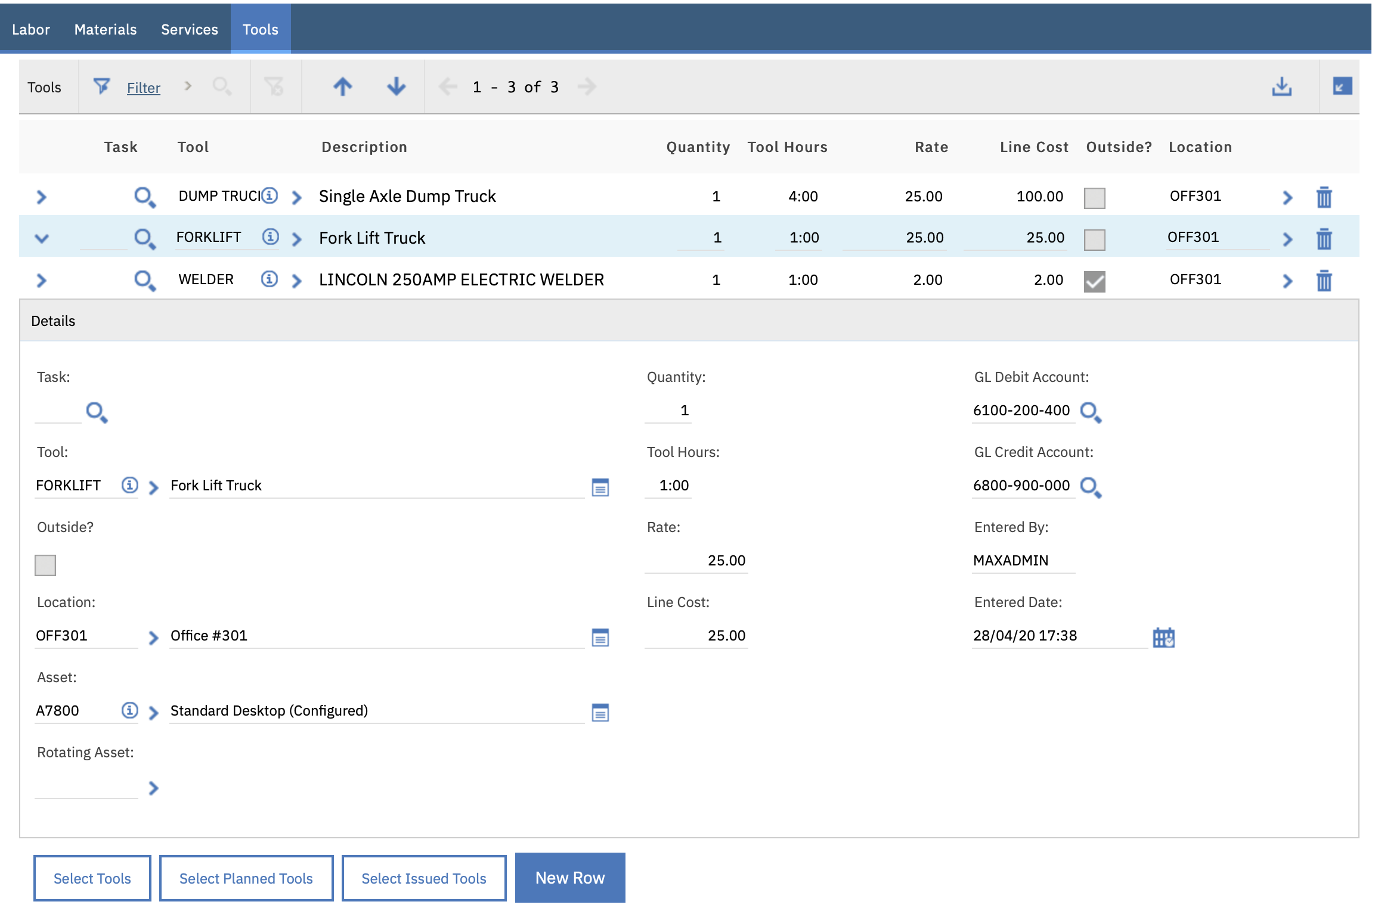
Task: Open GL Debit Account lookup magnifier
Action: [1091, 412]
